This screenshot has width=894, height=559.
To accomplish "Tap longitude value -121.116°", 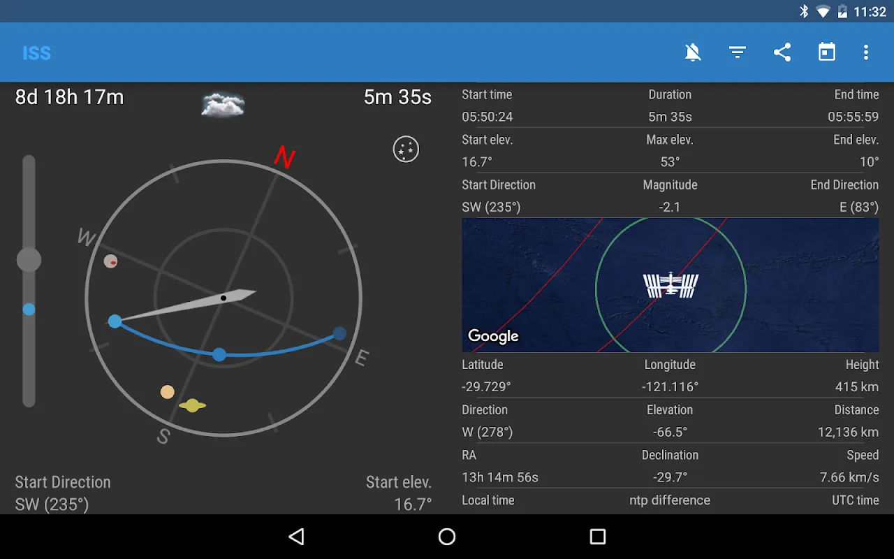I will [x=670, y=386].
